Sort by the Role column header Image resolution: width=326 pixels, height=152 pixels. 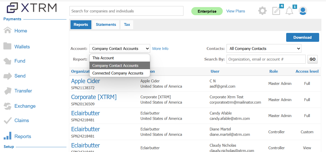[x=273, y=71]
